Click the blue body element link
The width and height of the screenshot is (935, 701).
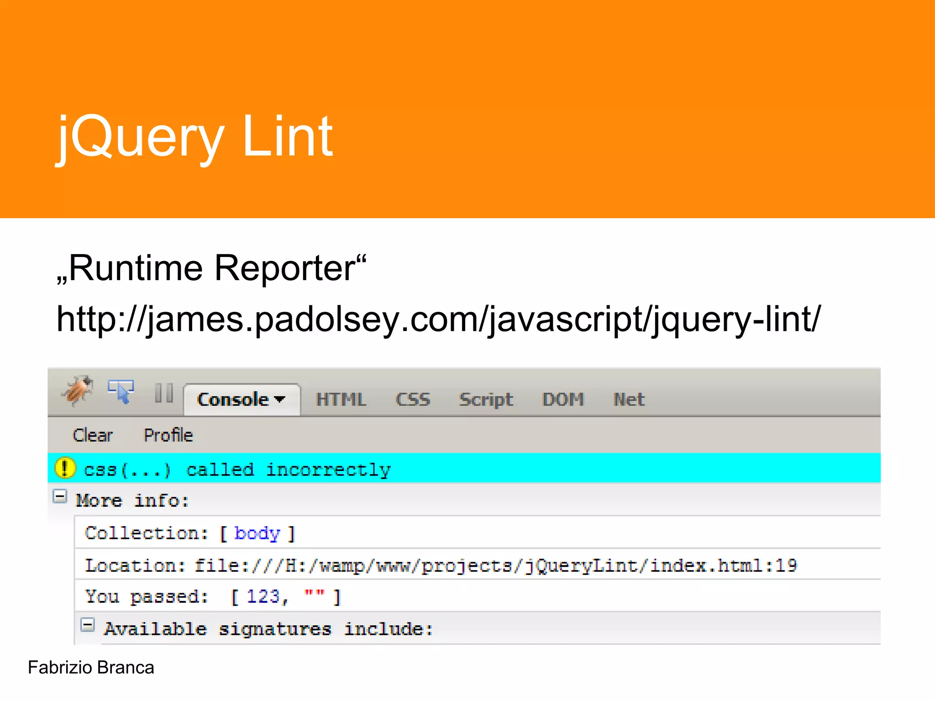coord(257,533)
